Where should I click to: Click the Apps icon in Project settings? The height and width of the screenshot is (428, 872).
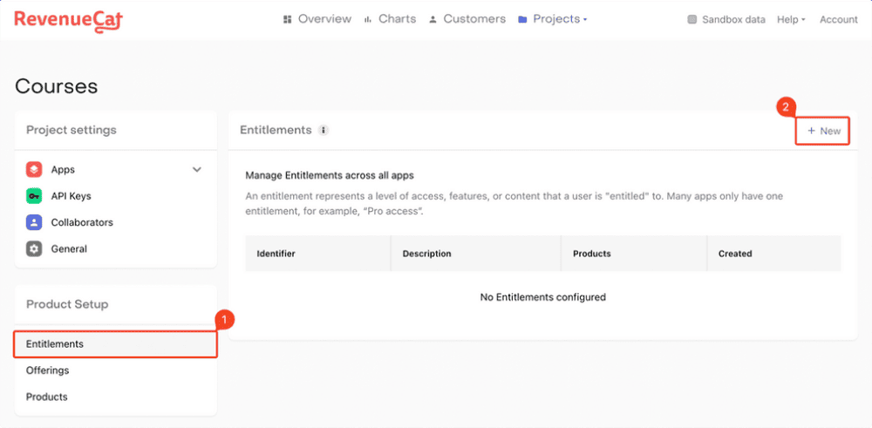click(x=34, y=170)
